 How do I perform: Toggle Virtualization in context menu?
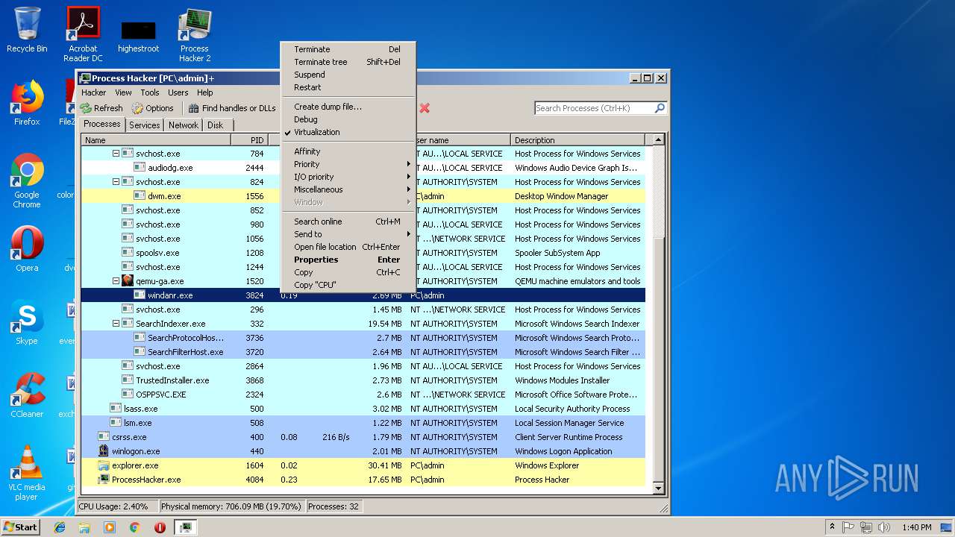click(x=348, y=132)
